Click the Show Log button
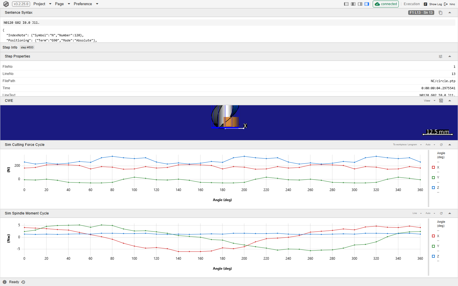The image size is (458, 286). [433, 4]
